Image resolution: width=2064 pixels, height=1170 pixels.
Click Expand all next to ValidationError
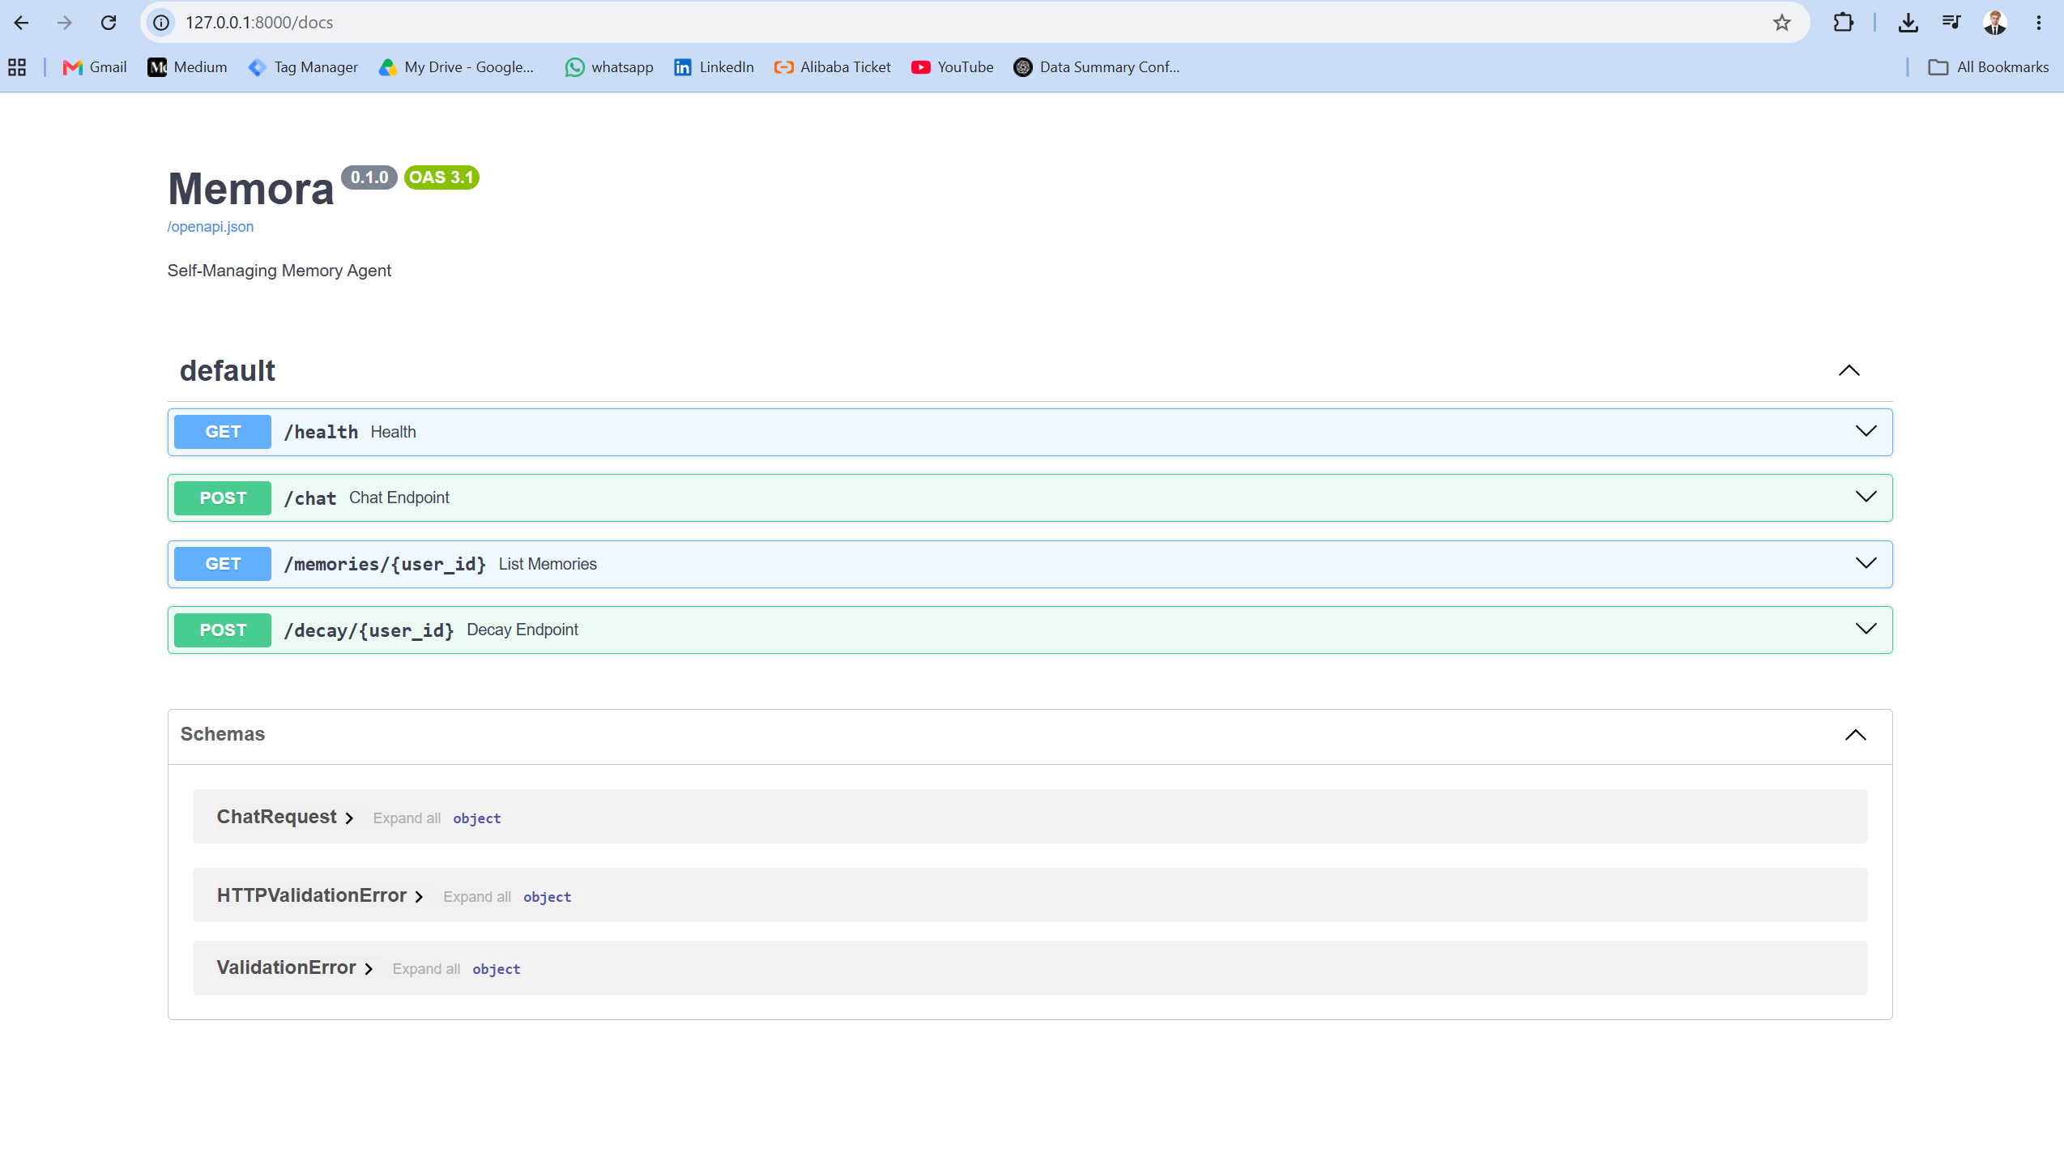[x=426, y=969]
